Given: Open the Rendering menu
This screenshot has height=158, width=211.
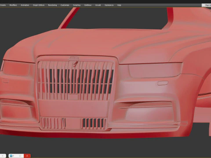Looking at the screenshot, I should click(x=52, y=5).
